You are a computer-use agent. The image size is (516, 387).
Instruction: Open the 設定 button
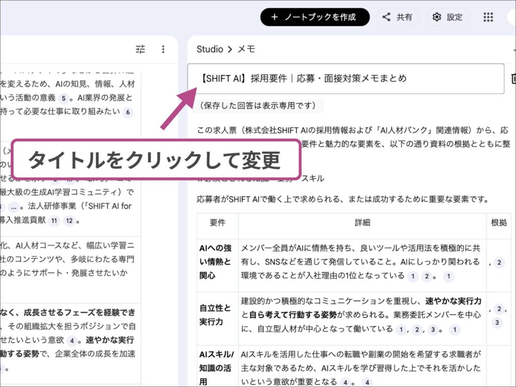click(447, 17)
